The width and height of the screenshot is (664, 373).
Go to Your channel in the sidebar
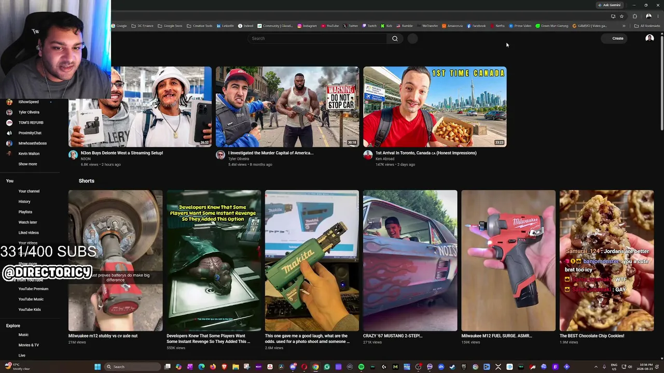tap(29, 191)
